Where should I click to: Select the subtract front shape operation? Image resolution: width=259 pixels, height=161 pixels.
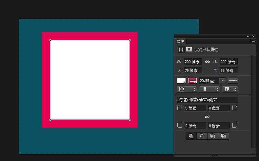[202, 136]
